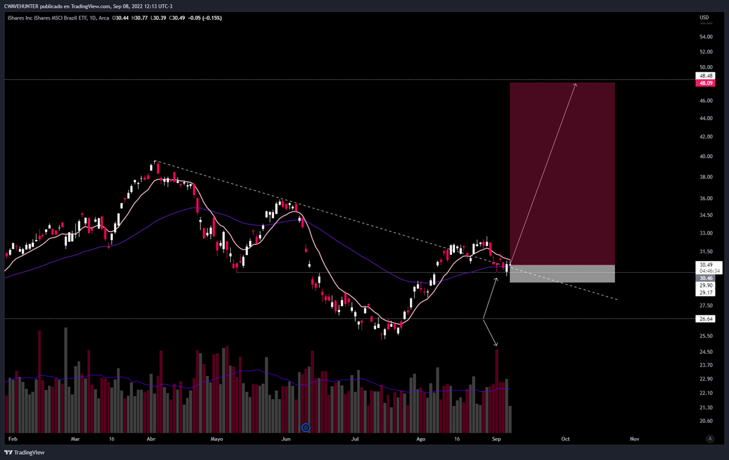The image size is (729, 460).
Task: Select "Oct" on the time axis
Action: click(565, 438)
